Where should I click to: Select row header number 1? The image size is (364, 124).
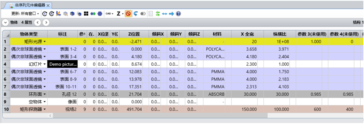[x=6, y=41]
